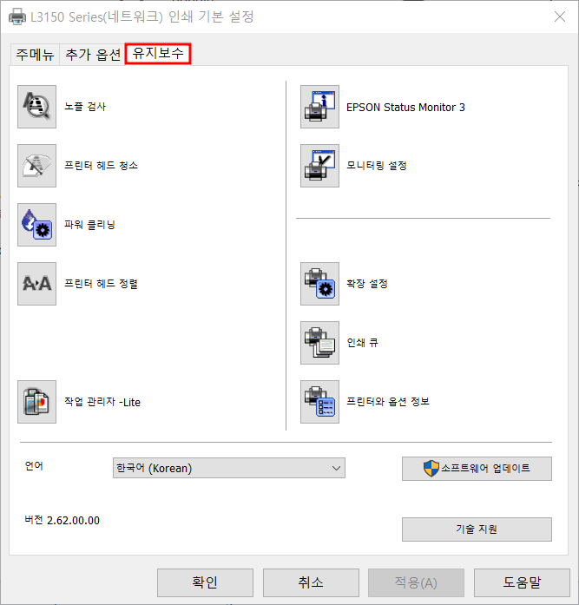Start 프린터 헤드 청소 head cleaning icon
Image resolution: width=579 pixels, height=605 pixels.
click(x=36, y=166)
